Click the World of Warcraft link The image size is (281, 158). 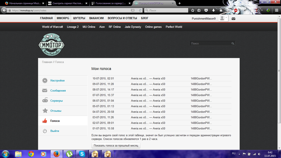point(53,27)
